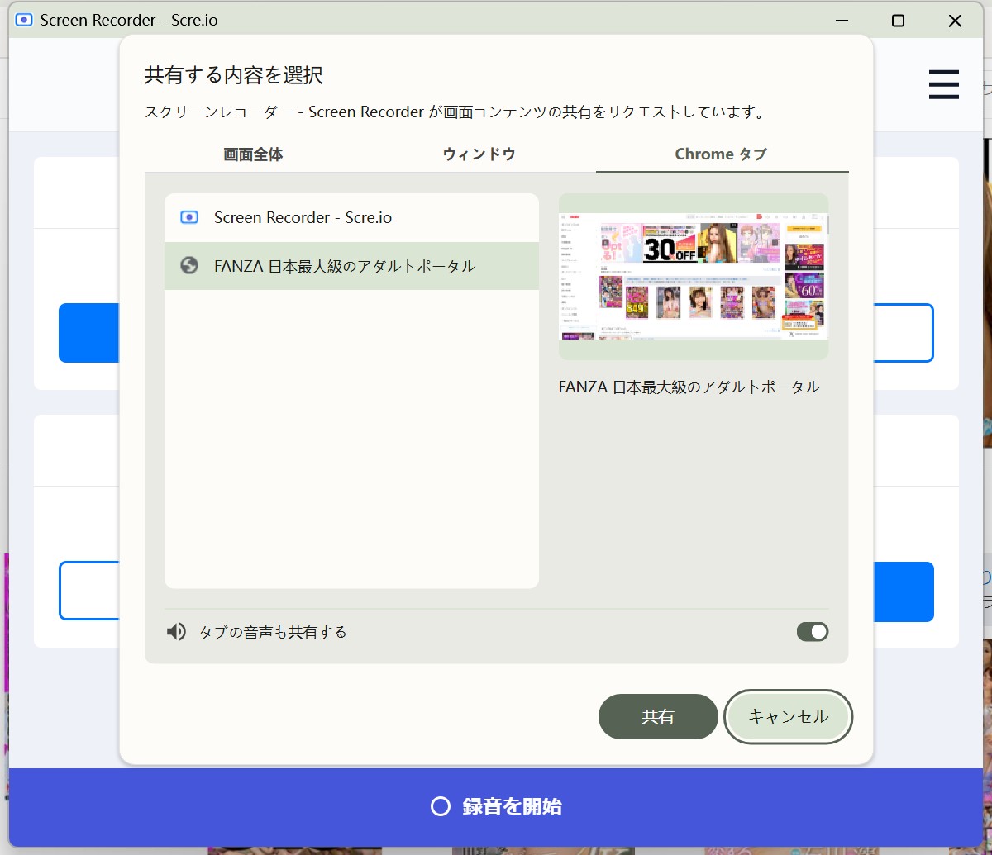
Task: Switch to the 画面全体 tab
Action: (254, 154)
